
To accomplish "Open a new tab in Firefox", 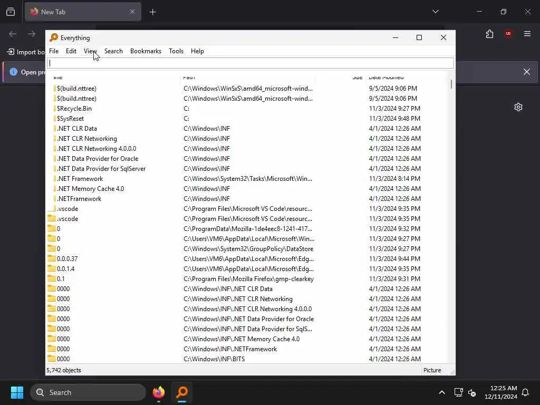I will click(x=152, y=12).
